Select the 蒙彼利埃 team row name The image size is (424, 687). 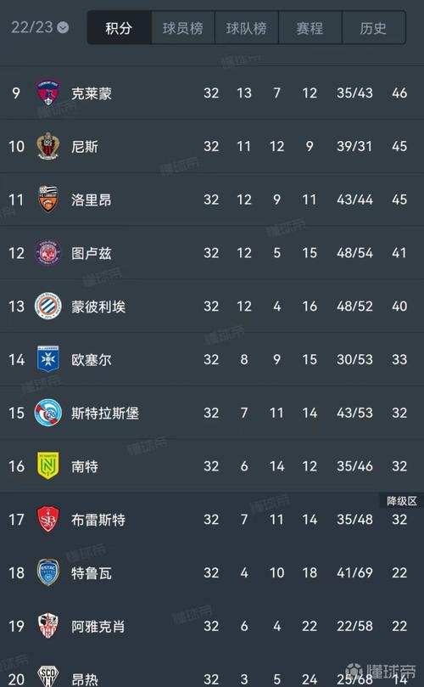point(98,307)
